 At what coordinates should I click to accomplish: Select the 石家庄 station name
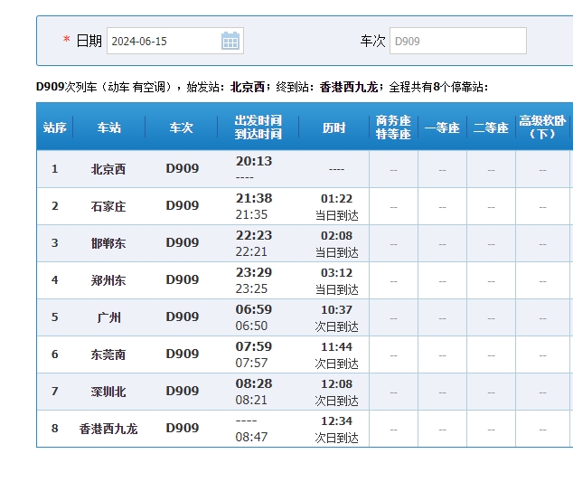point(108,206)
